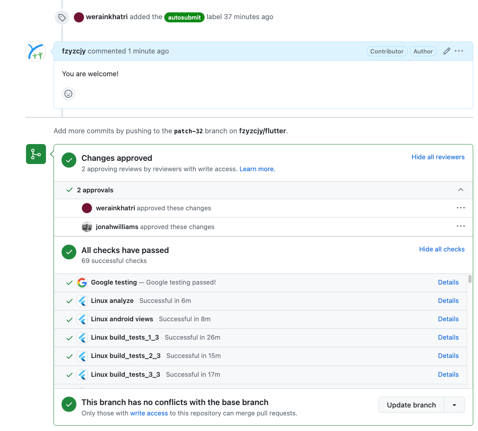The width and height of the screenshot is (478, 431).
Task: Click the fzyzcjy/flutter repository text
Action: tap(263, 131)
